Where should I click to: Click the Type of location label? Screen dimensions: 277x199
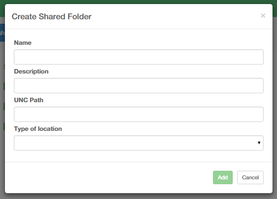[x=38, y=129]
